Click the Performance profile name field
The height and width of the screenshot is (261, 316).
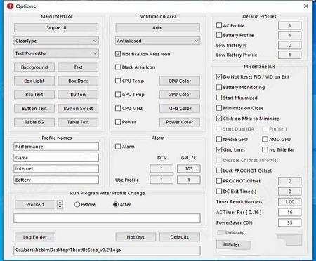tap(56, 147)
